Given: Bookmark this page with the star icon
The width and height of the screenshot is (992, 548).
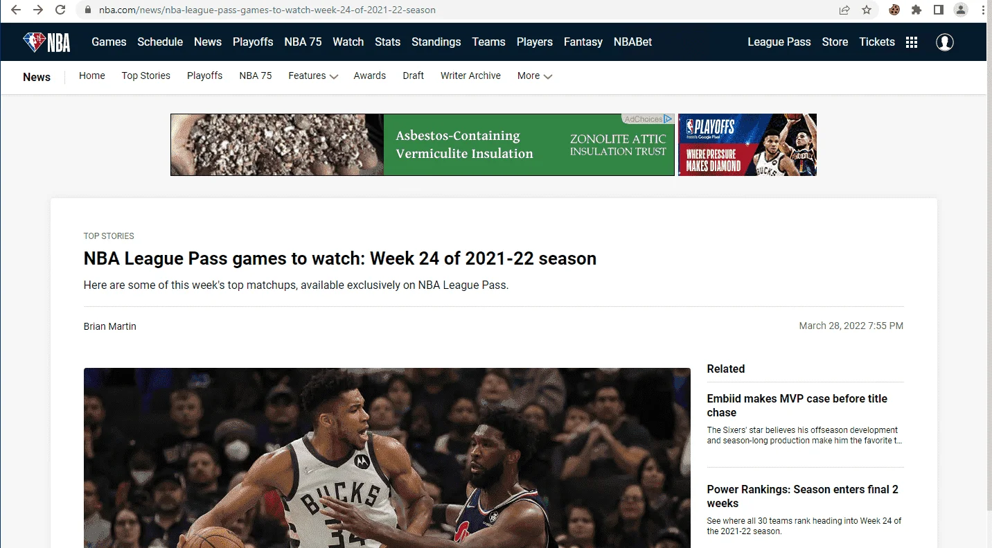Looking at the screenshot, I should (867, 10).
